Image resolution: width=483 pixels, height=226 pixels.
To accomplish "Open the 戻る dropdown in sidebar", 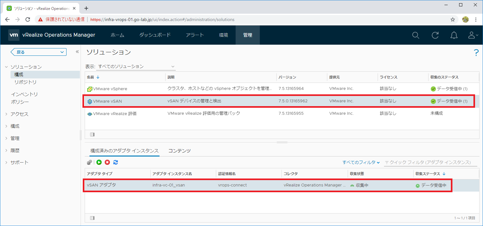I will point(39,52).
